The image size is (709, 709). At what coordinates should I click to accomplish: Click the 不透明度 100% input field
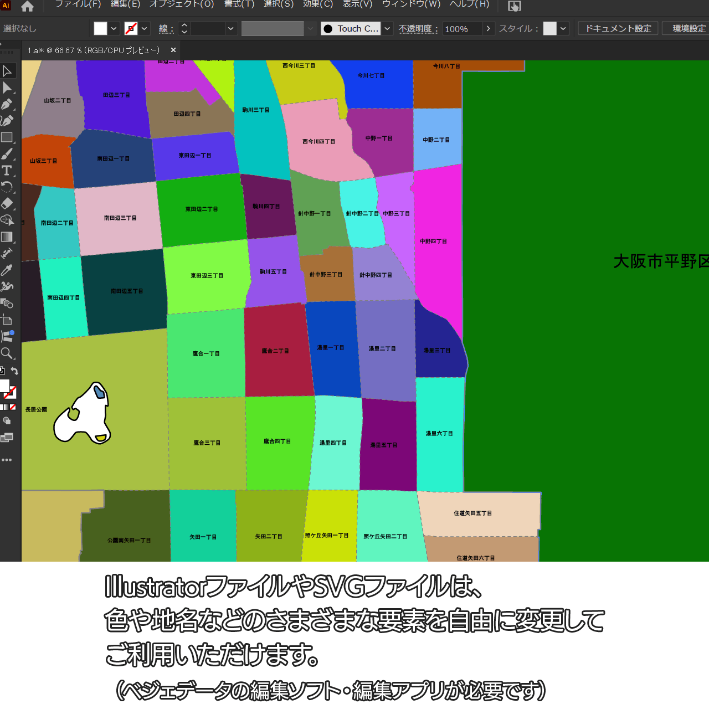click(x=462, y=29)
